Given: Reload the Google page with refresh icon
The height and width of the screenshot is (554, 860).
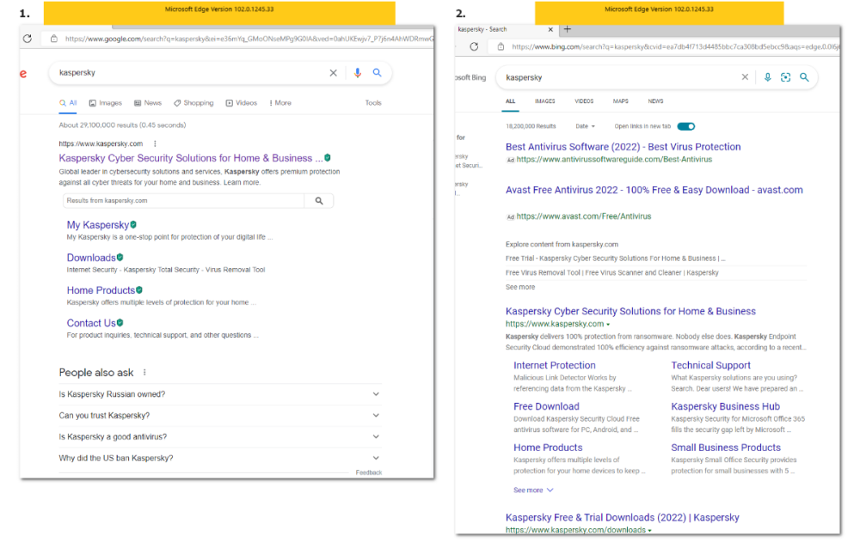Looking at the screenshot, I should click(x=28, y=39).
